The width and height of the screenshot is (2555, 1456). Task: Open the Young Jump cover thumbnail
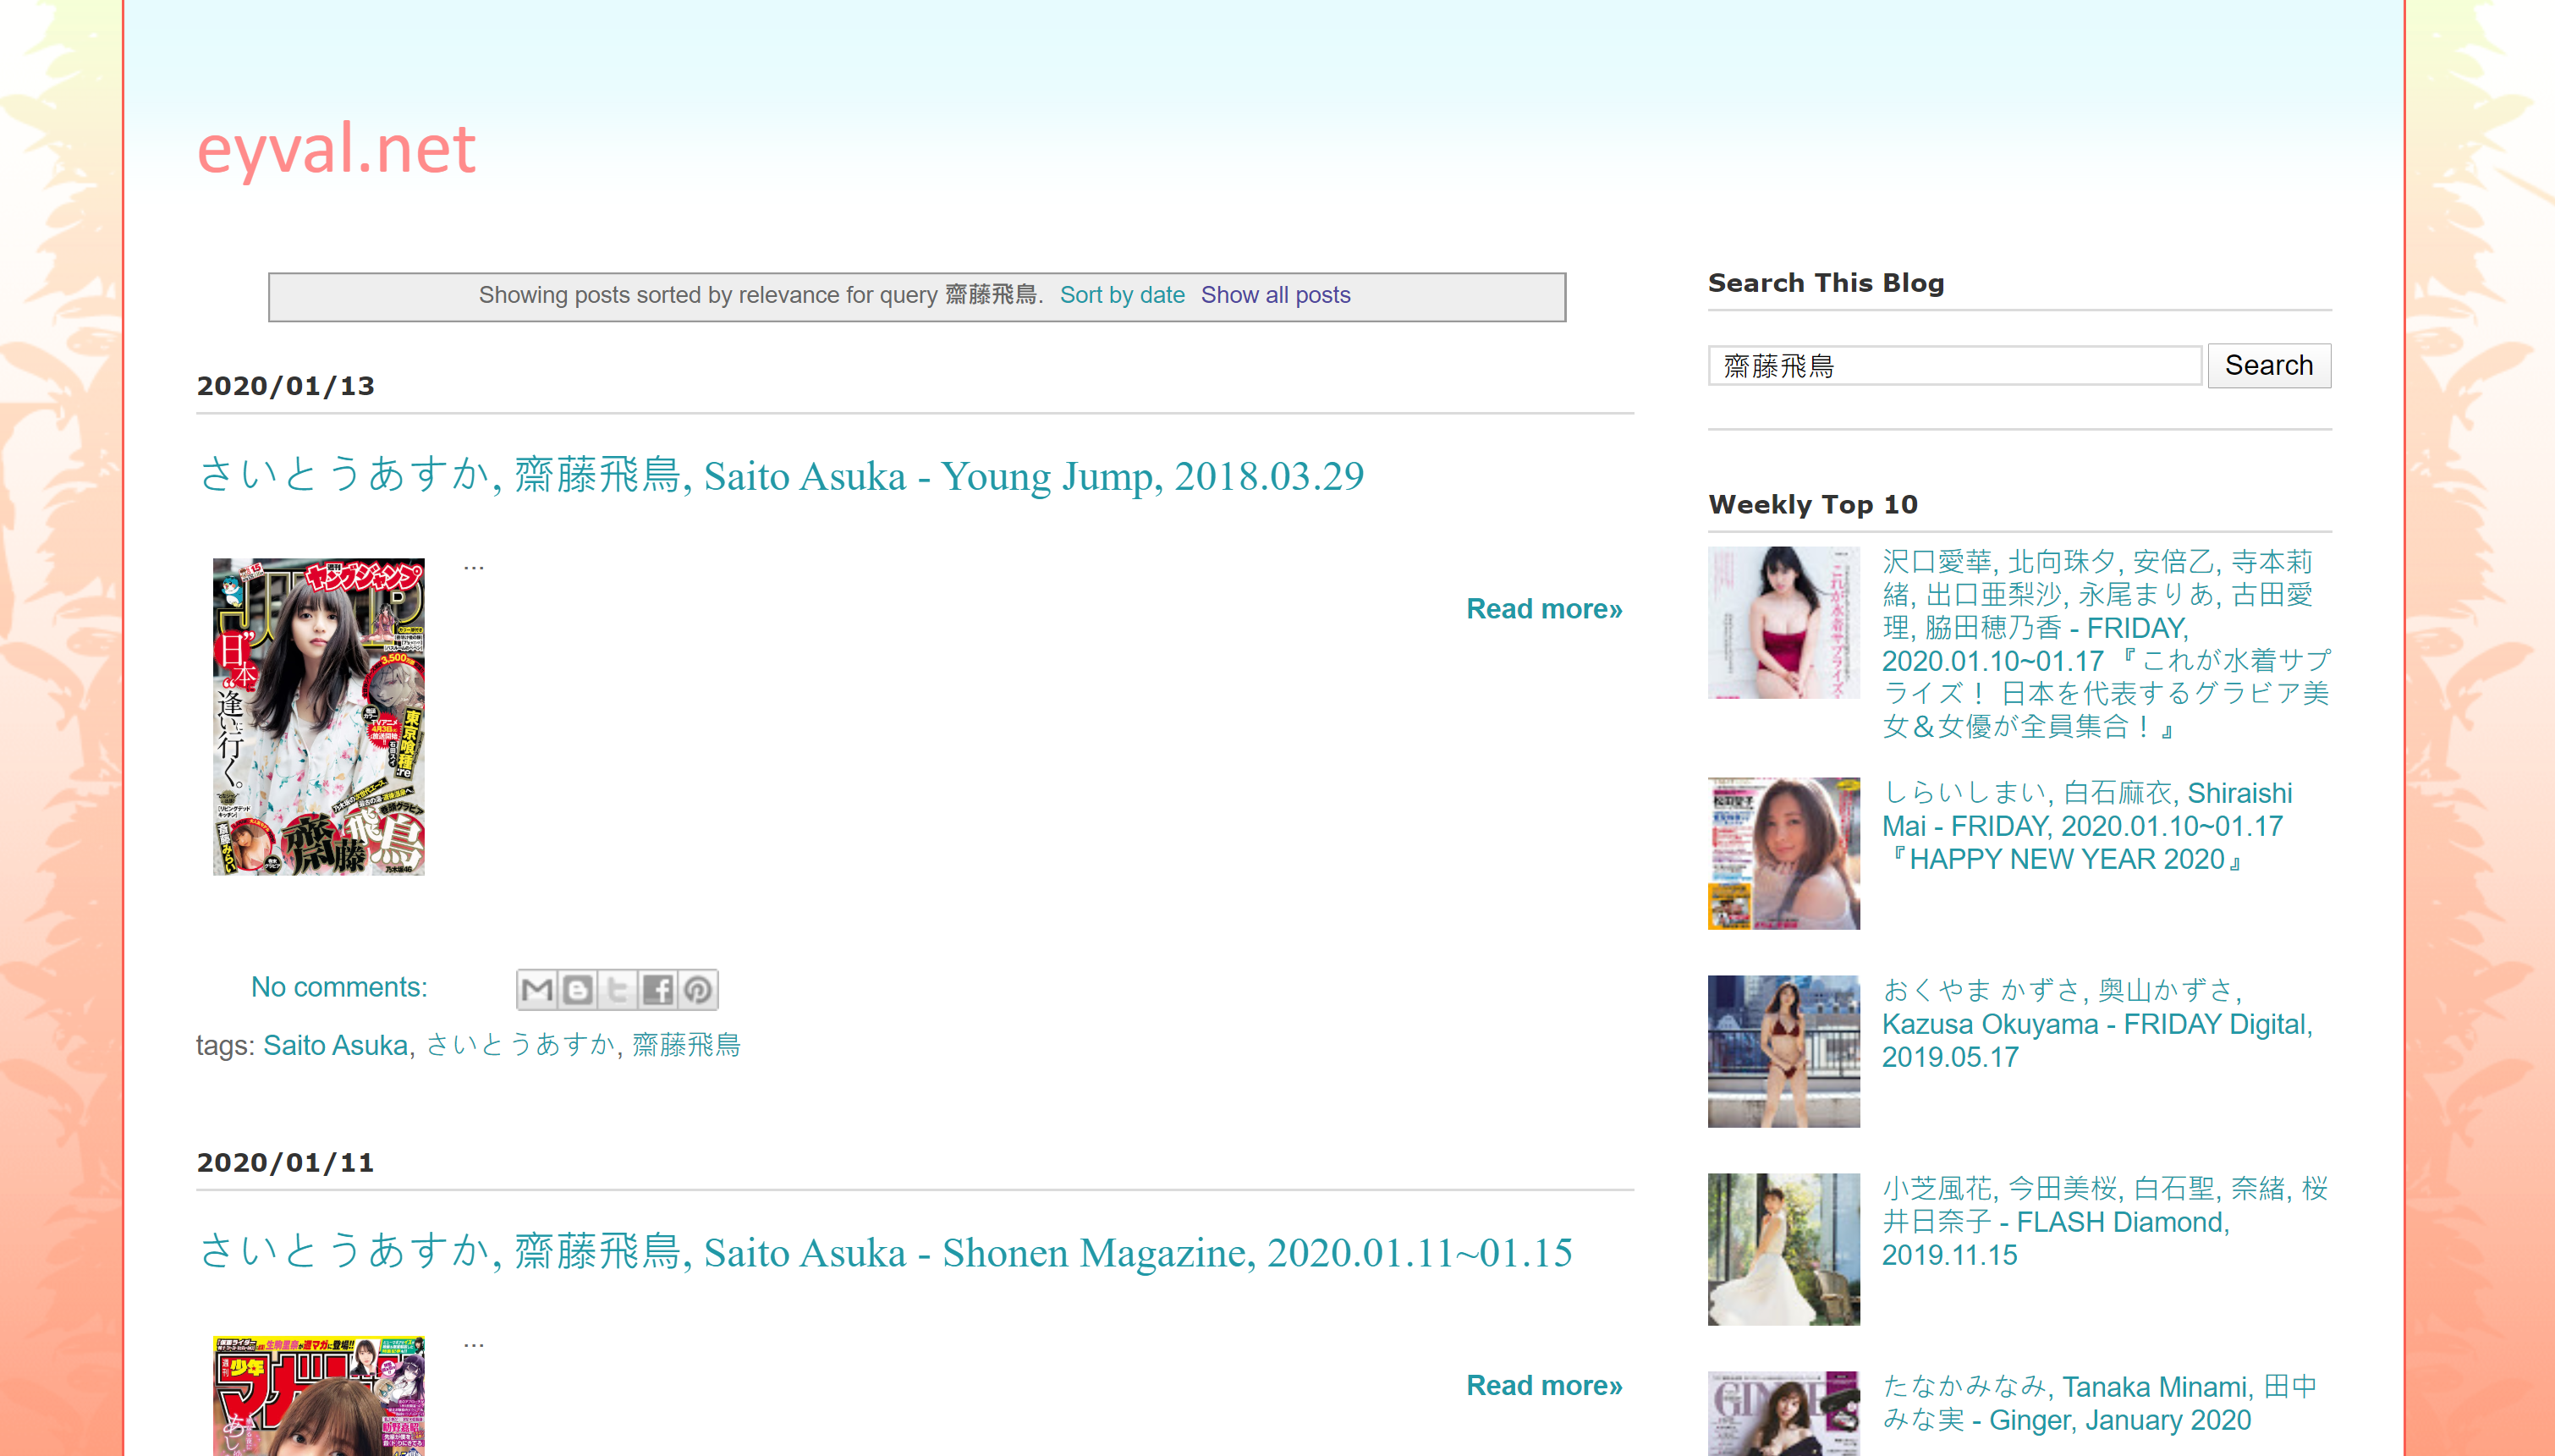click(319, 717)
